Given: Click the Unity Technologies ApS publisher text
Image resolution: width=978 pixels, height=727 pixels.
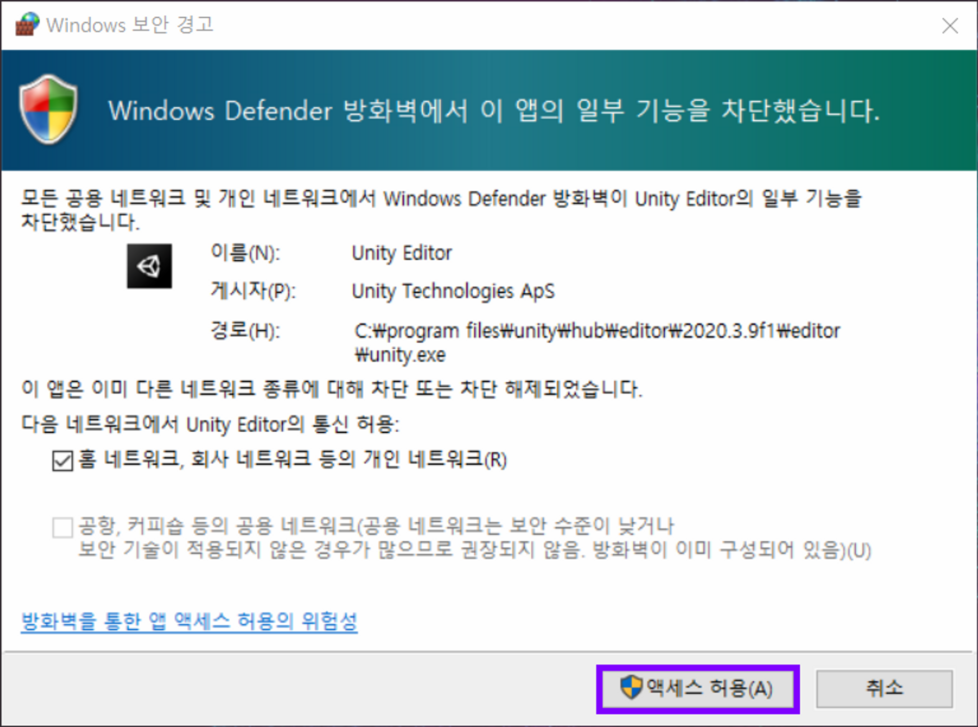Looking at the screenshot, I should [453, 291].
